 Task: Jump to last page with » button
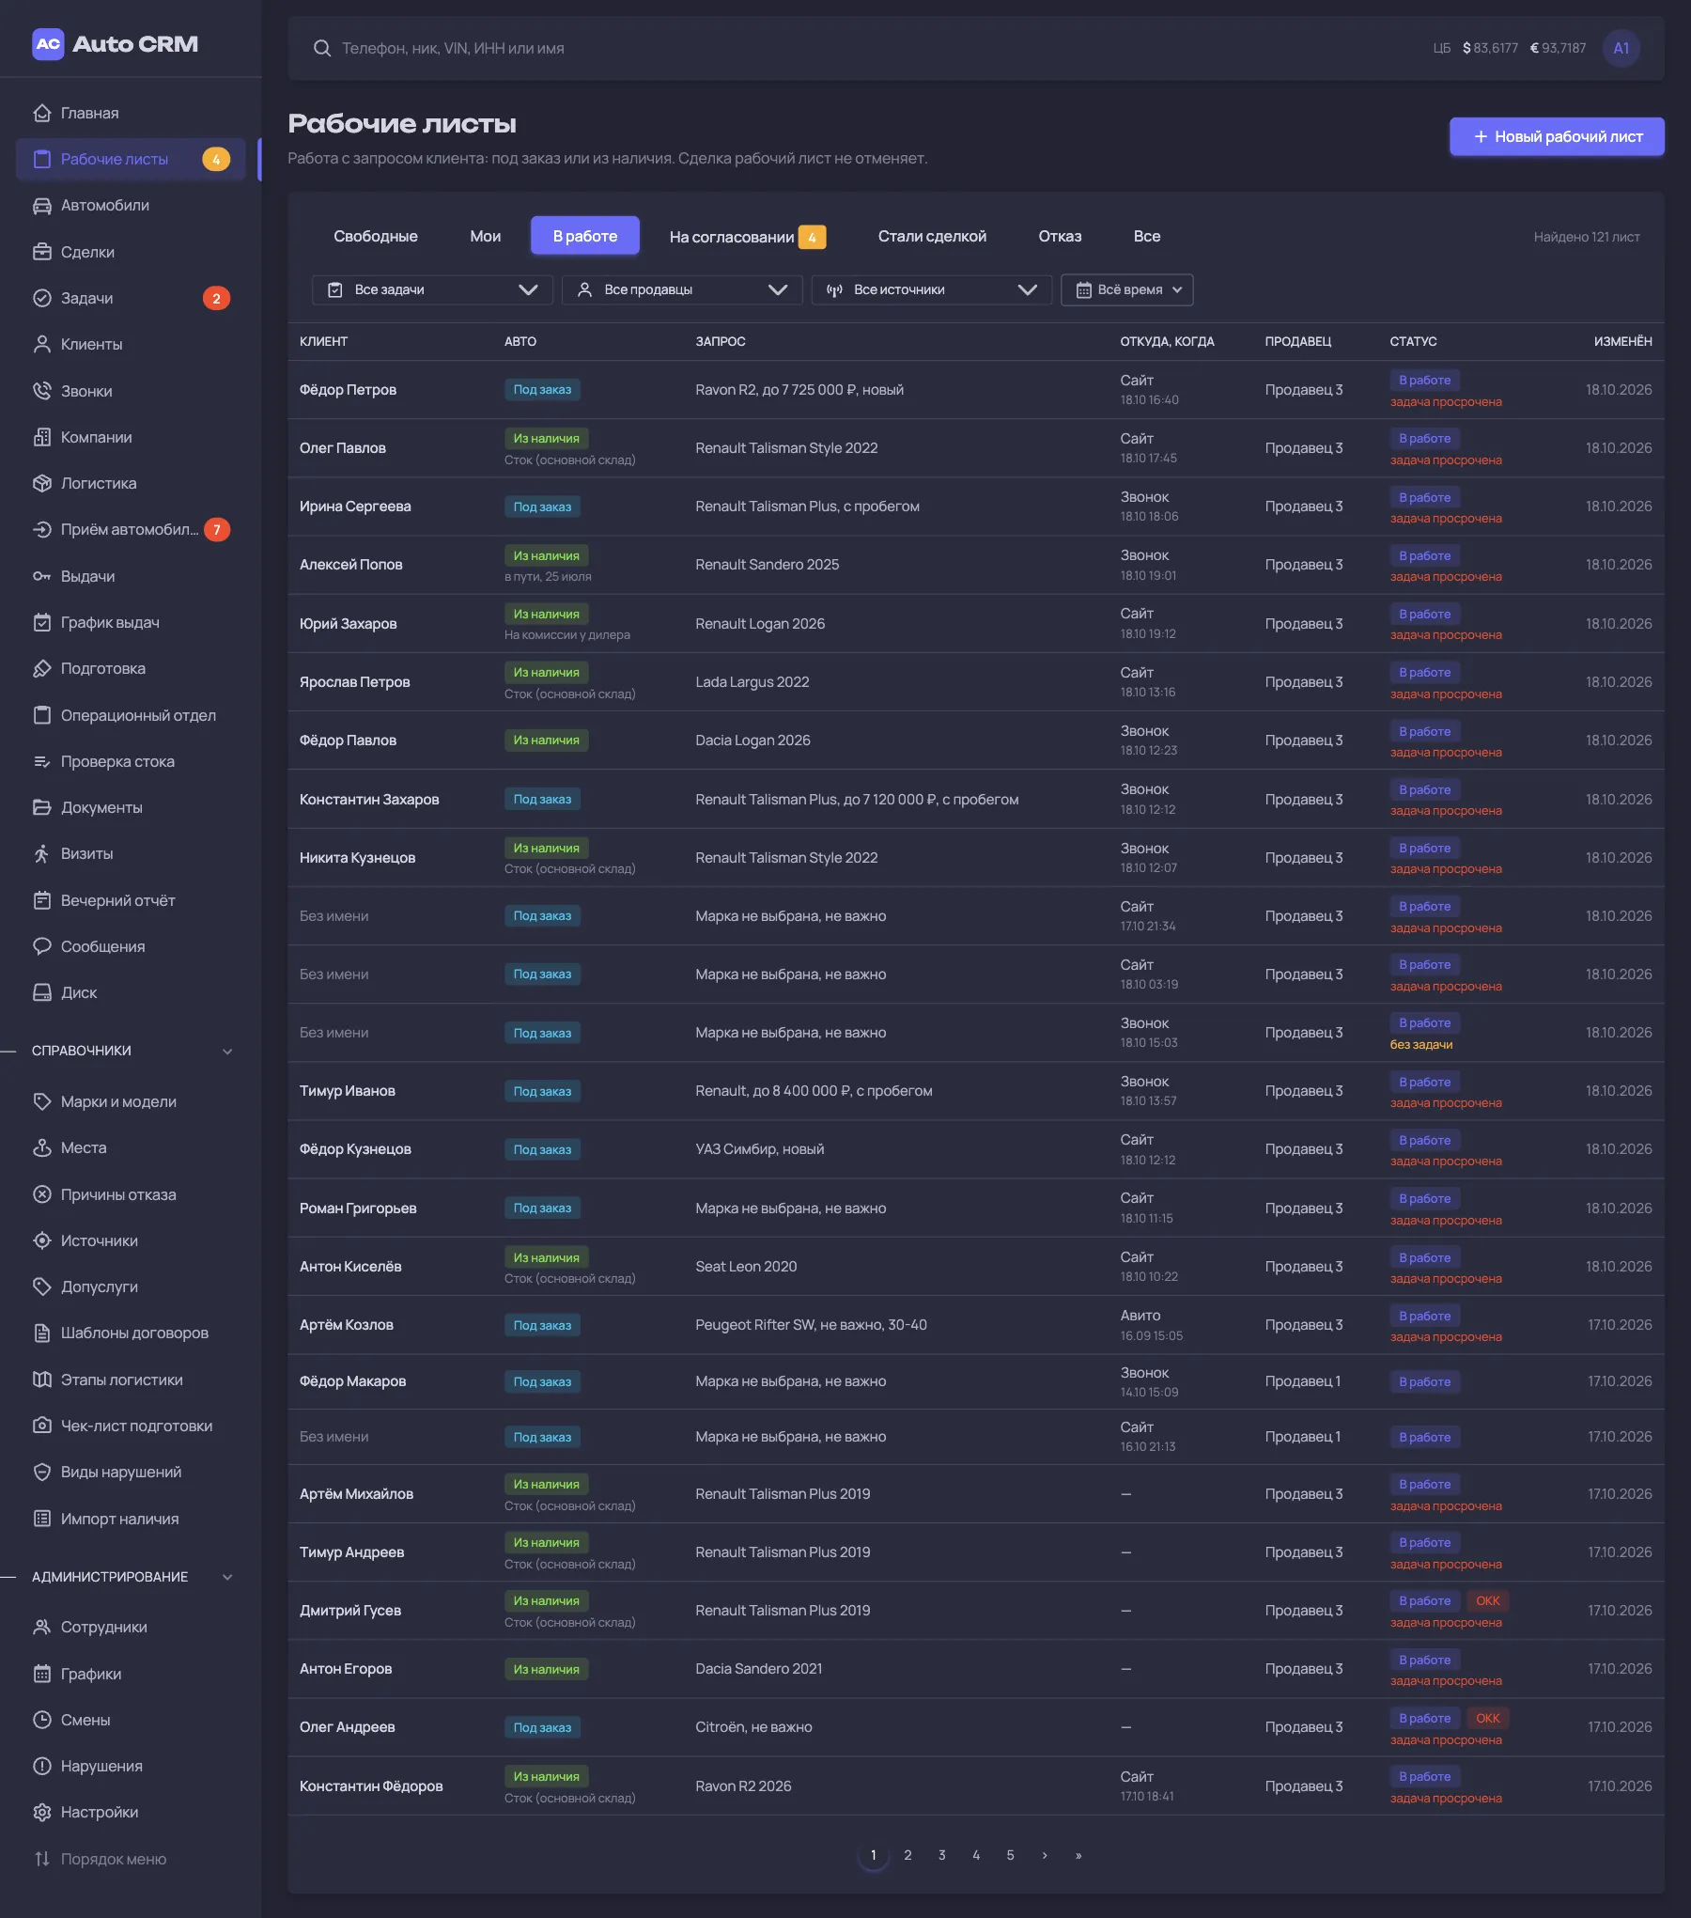(x=1078, y=1855)
